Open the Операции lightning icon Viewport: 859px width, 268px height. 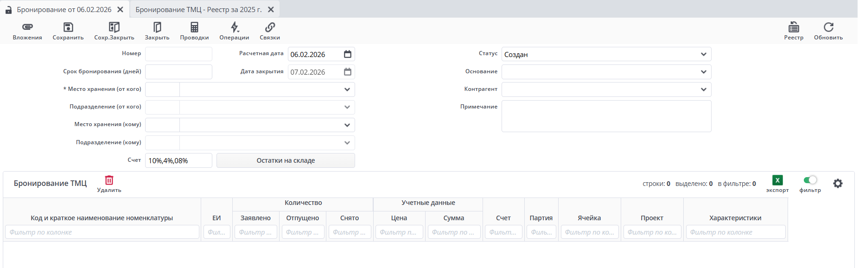pyautogui.click(x=235, y=27)
